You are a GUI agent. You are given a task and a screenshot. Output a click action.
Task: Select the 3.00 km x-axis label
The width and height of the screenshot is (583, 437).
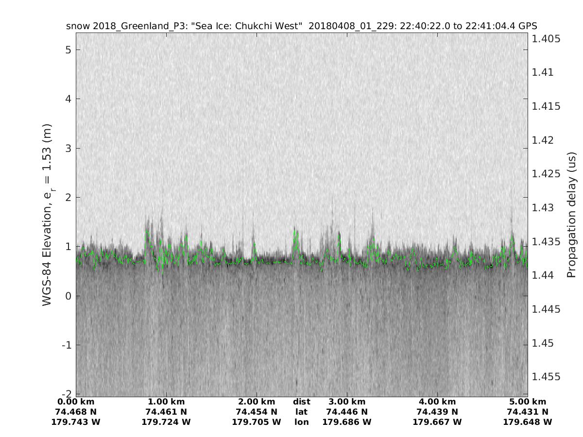(x=347, y=402)
